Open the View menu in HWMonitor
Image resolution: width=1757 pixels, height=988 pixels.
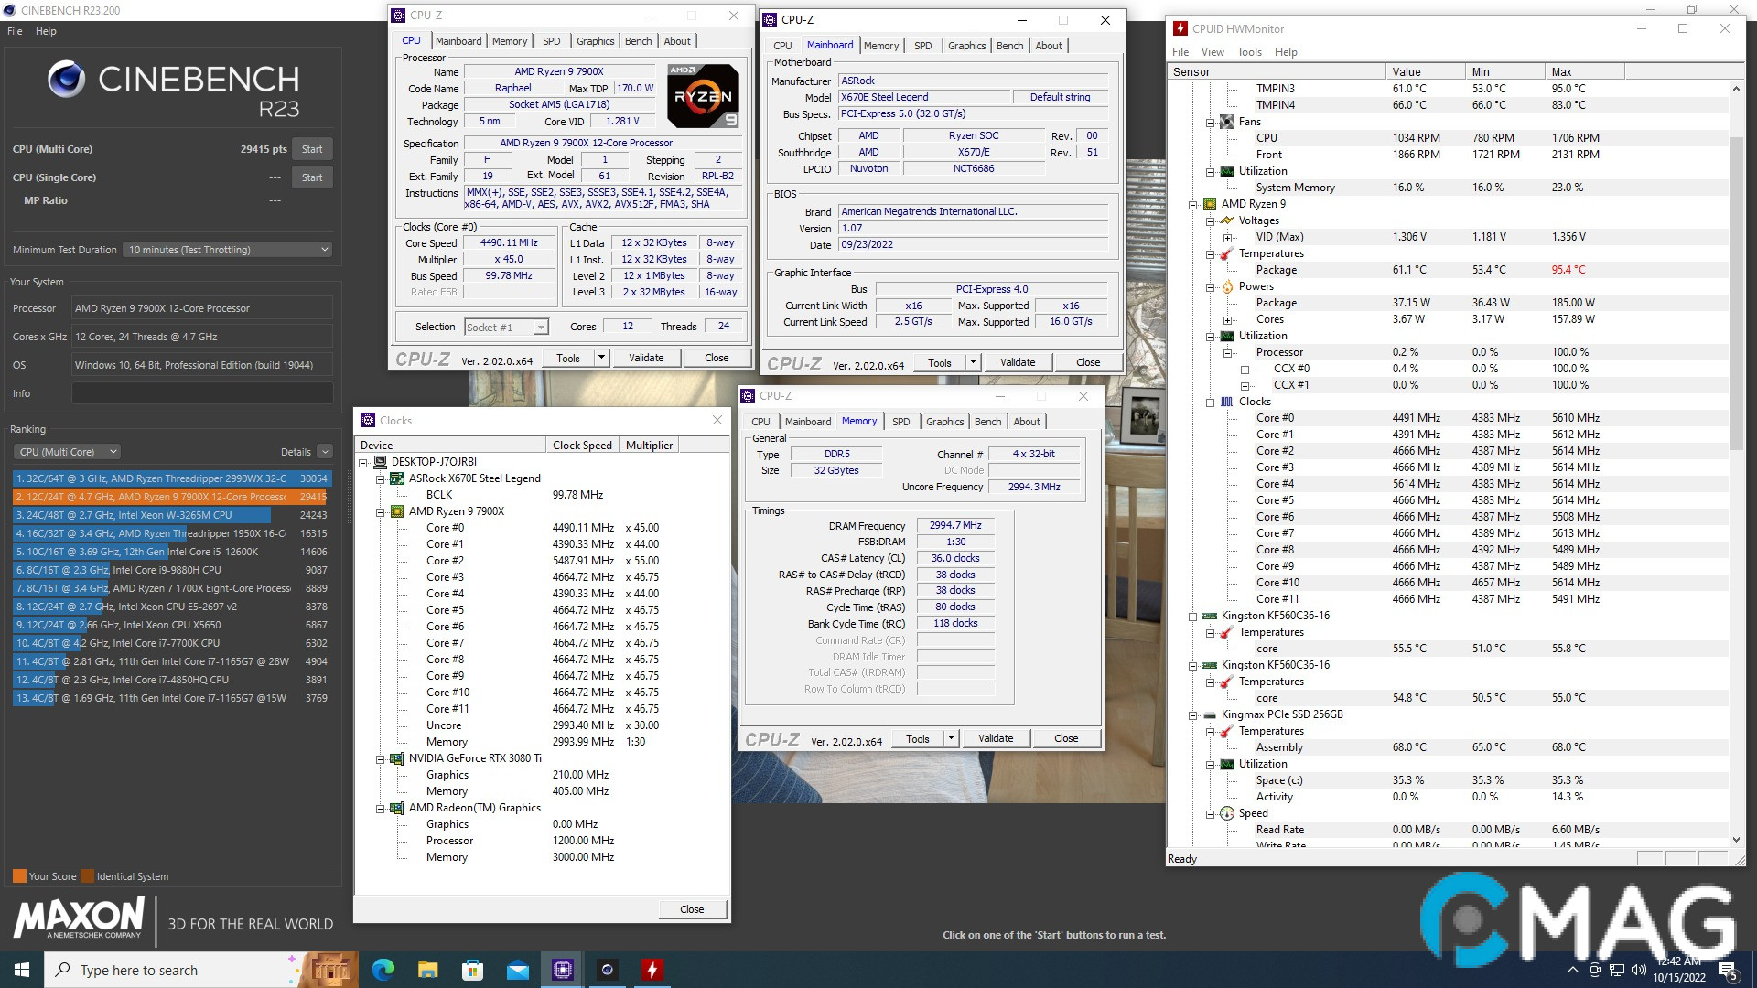pyautogui.click(x=1213, y=52)
